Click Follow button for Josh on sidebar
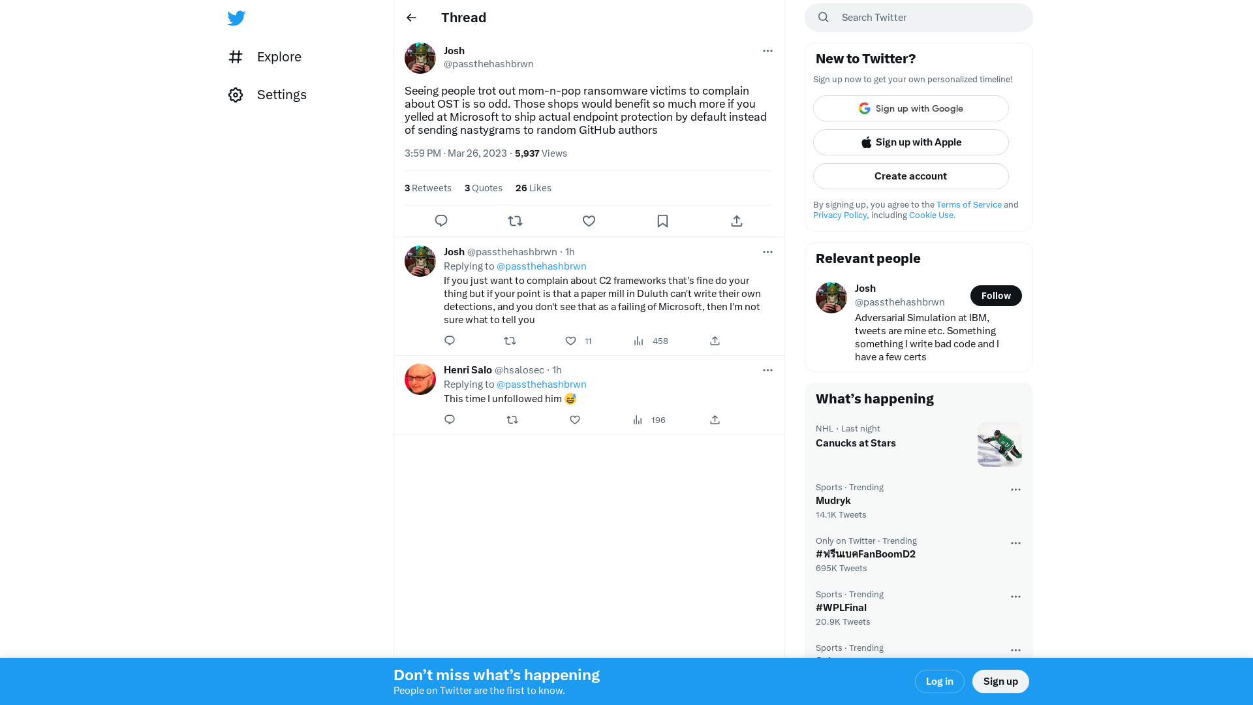Screen dimensions: 1253x705 pos(996,295)
